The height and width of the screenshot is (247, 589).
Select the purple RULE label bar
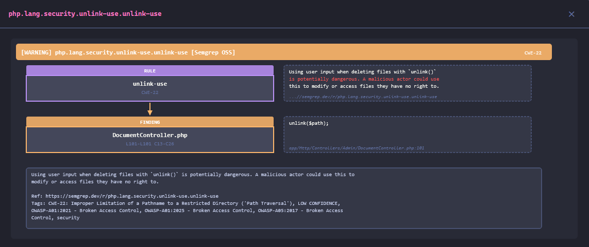coord(149,71)
